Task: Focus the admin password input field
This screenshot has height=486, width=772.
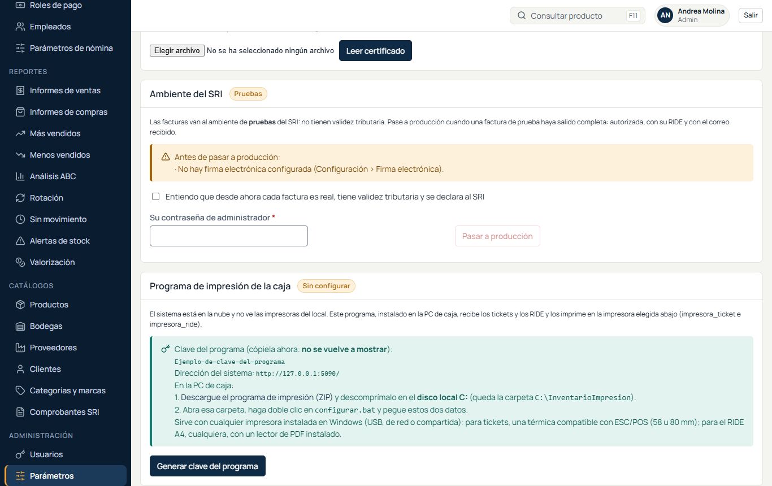Action: [229, 236]
